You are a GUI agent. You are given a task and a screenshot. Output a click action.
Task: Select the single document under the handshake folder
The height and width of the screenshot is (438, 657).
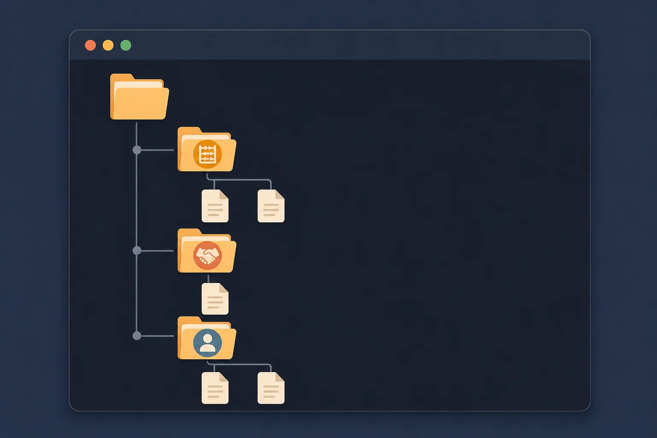pos(215,299)
